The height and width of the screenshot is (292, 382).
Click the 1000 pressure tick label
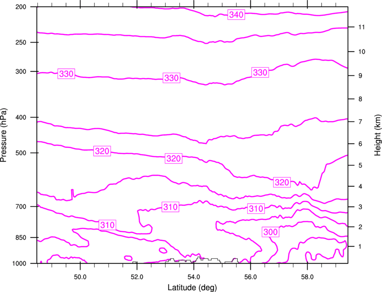pyautogui.click(x=19, y=264)
